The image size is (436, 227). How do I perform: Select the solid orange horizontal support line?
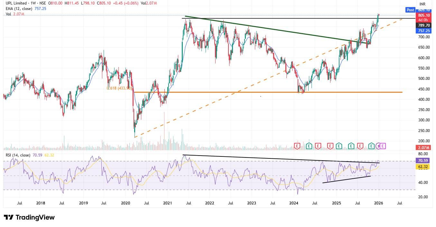pyautogui.click(x=268, y=92)
